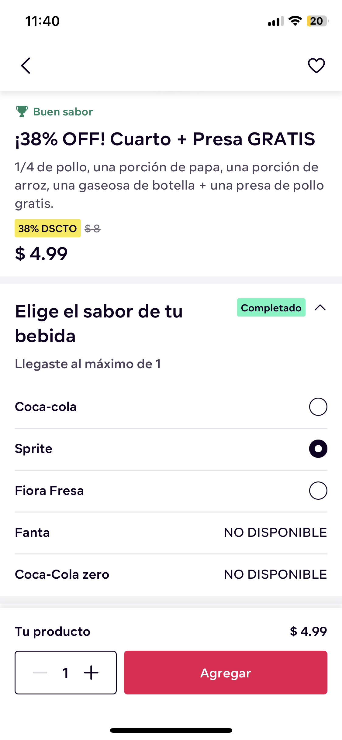Tap the Completado status badge
The width and height of the screenshot is (342, 740).
point(271,307)
